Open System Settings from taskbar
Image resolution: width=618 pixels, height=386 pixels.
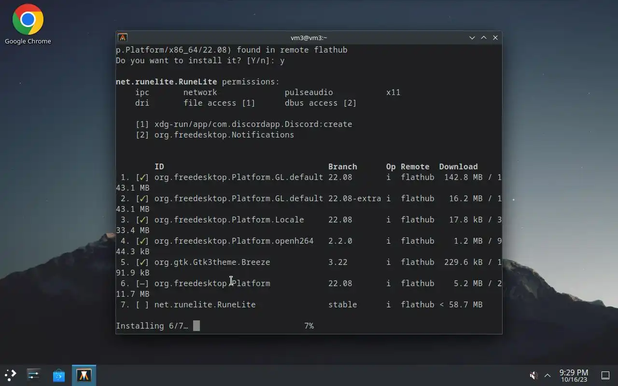click(34, 375)
